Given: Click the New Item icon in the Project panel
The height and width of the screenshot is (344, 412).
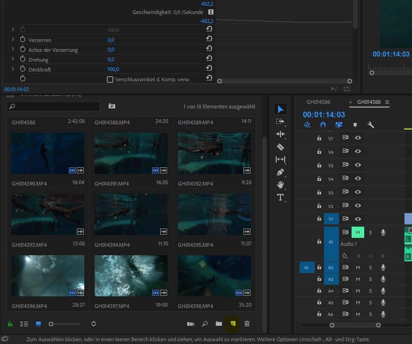Looking at the screenshot, I should click(233, 323).
